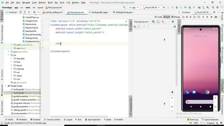Zoom in emulator with plus button

215,98
